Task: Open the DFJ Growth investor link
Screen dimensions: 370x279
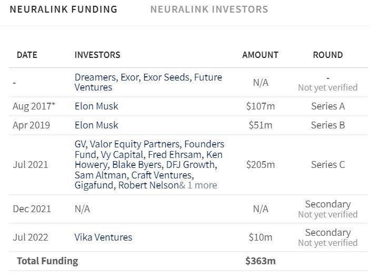Action: pyautogui.click(x=192, y=165)
